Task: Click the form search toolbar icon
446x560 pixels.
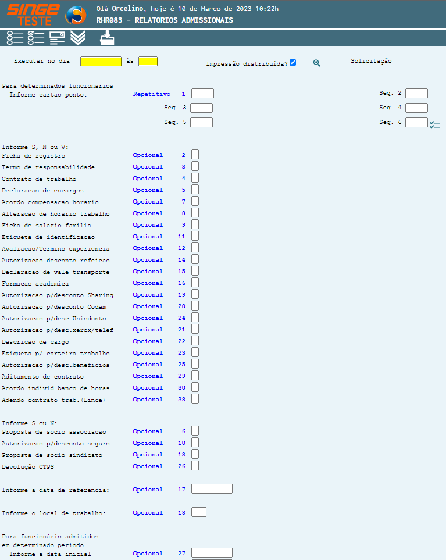Action: 57,38
